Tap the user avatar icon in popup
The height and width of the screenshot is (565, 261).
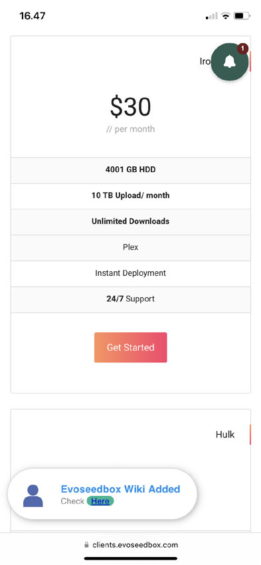(x=33, y=496)
